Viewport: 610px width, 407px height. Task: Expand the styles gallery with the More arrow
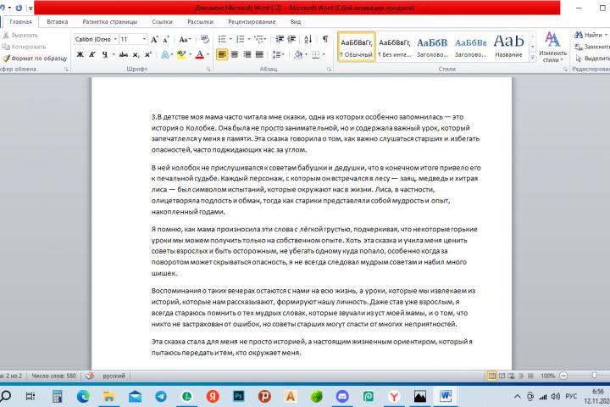(532, 58)
